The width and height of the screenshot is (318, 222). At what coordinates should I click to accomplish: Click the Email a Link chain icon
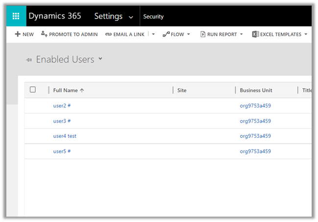[108, 34]
